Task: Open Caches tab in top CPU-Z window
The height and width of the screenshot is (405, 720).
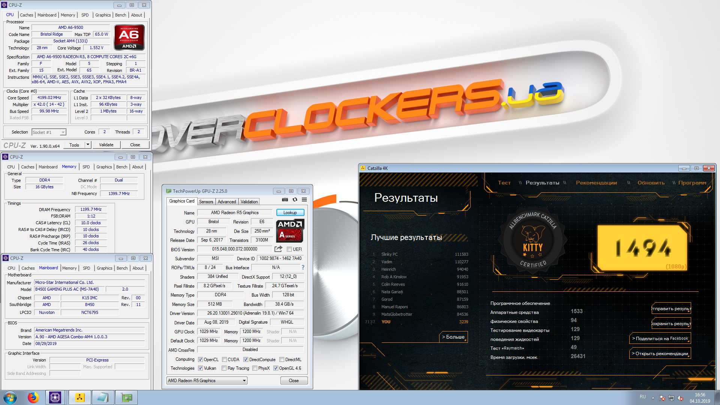Action: click(x=26, y=15)
